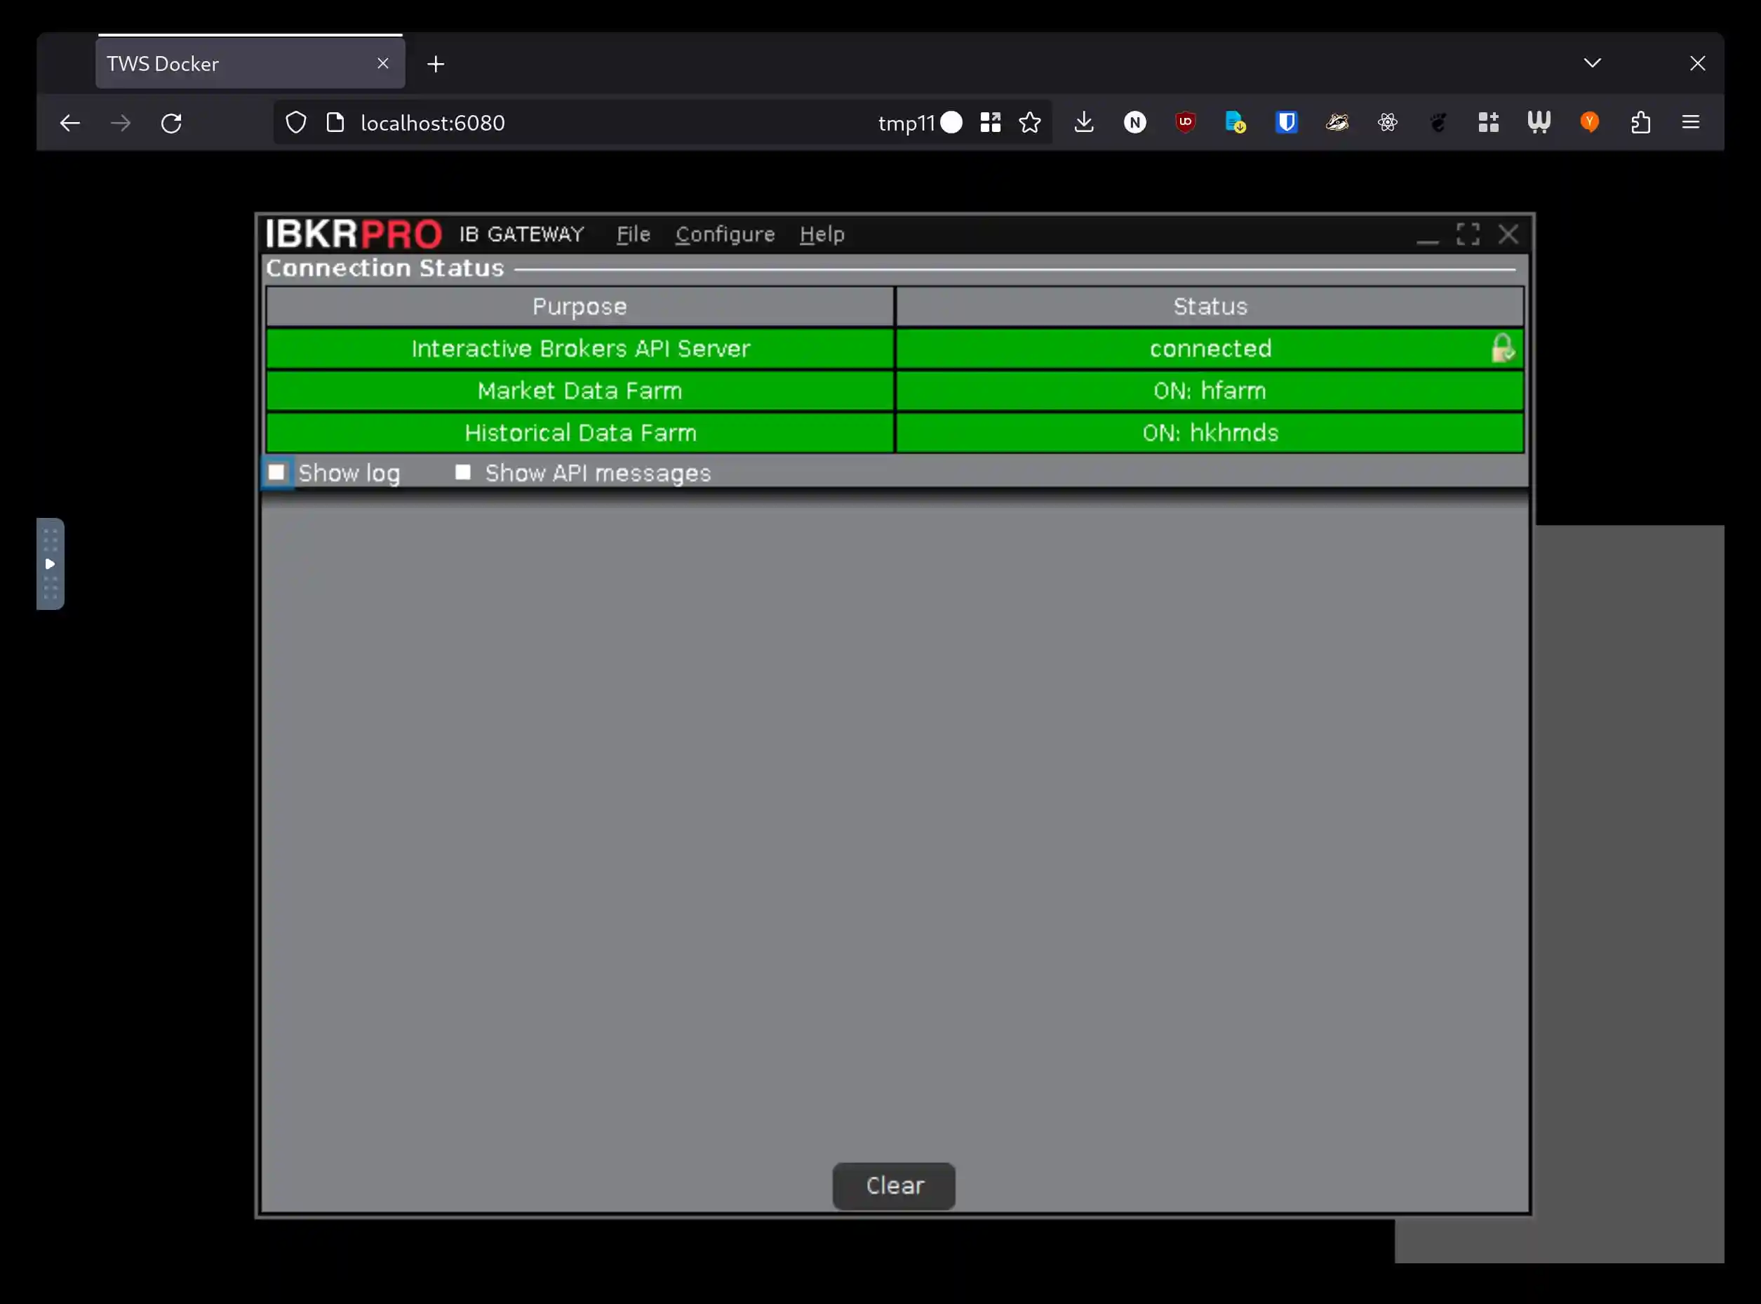The height and width of the screenshot is (1304, 1761).
Task: Click the tmp11 container toggle indicator
Action: pos(951,122)
